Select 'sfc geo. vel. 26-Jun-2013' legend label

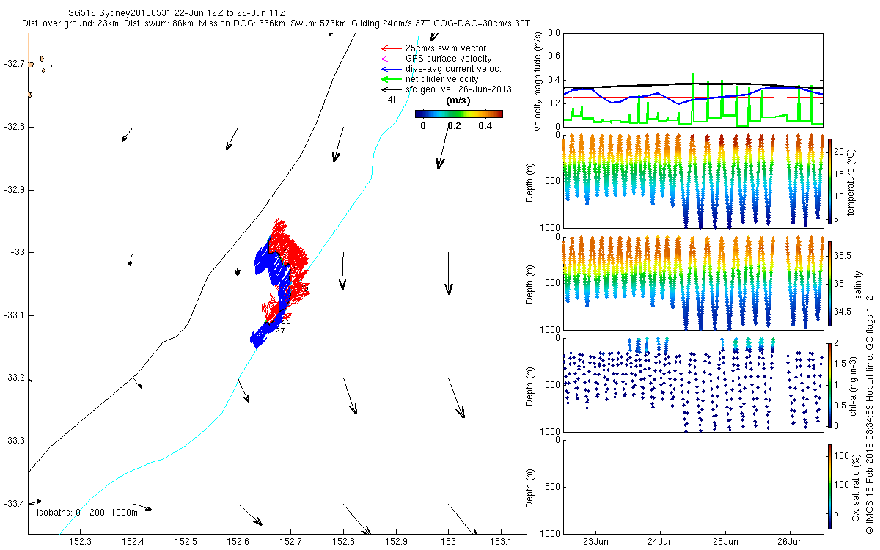458,89
